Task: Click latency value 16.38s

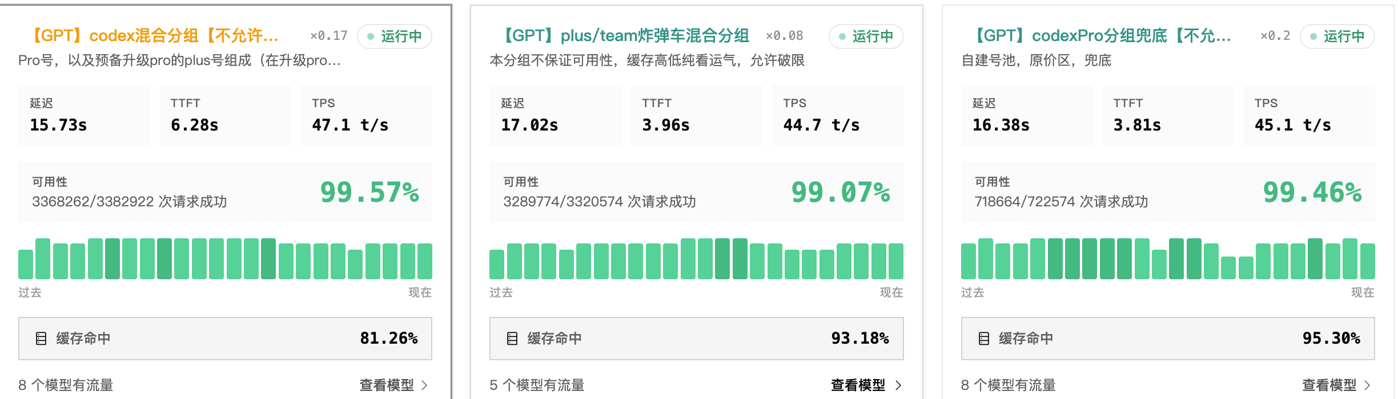Action: [1001, 125]
